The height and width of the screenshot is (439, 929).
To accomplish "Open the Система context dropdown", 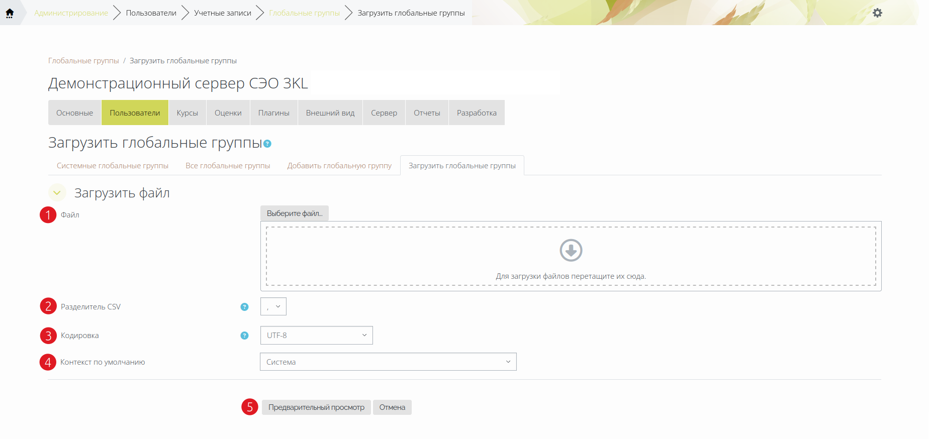I will coord(388,362).
